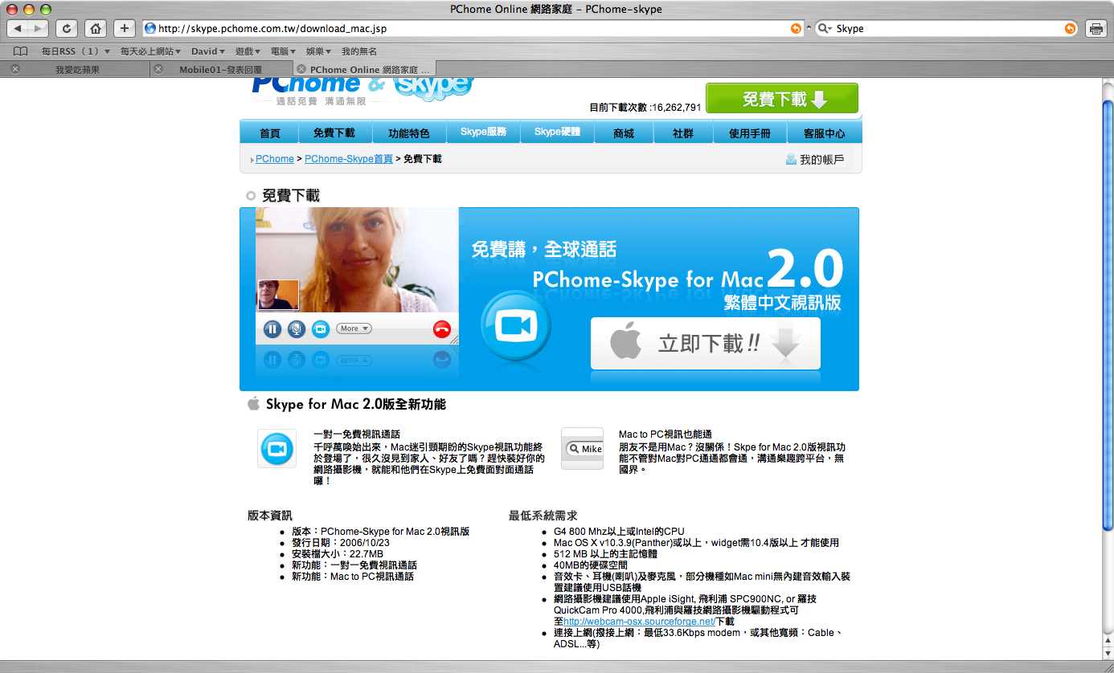Select the PChome Online 網路家庭 tab
The width and height of the screenshot is (1114, 673).
[x=364, y=70]
